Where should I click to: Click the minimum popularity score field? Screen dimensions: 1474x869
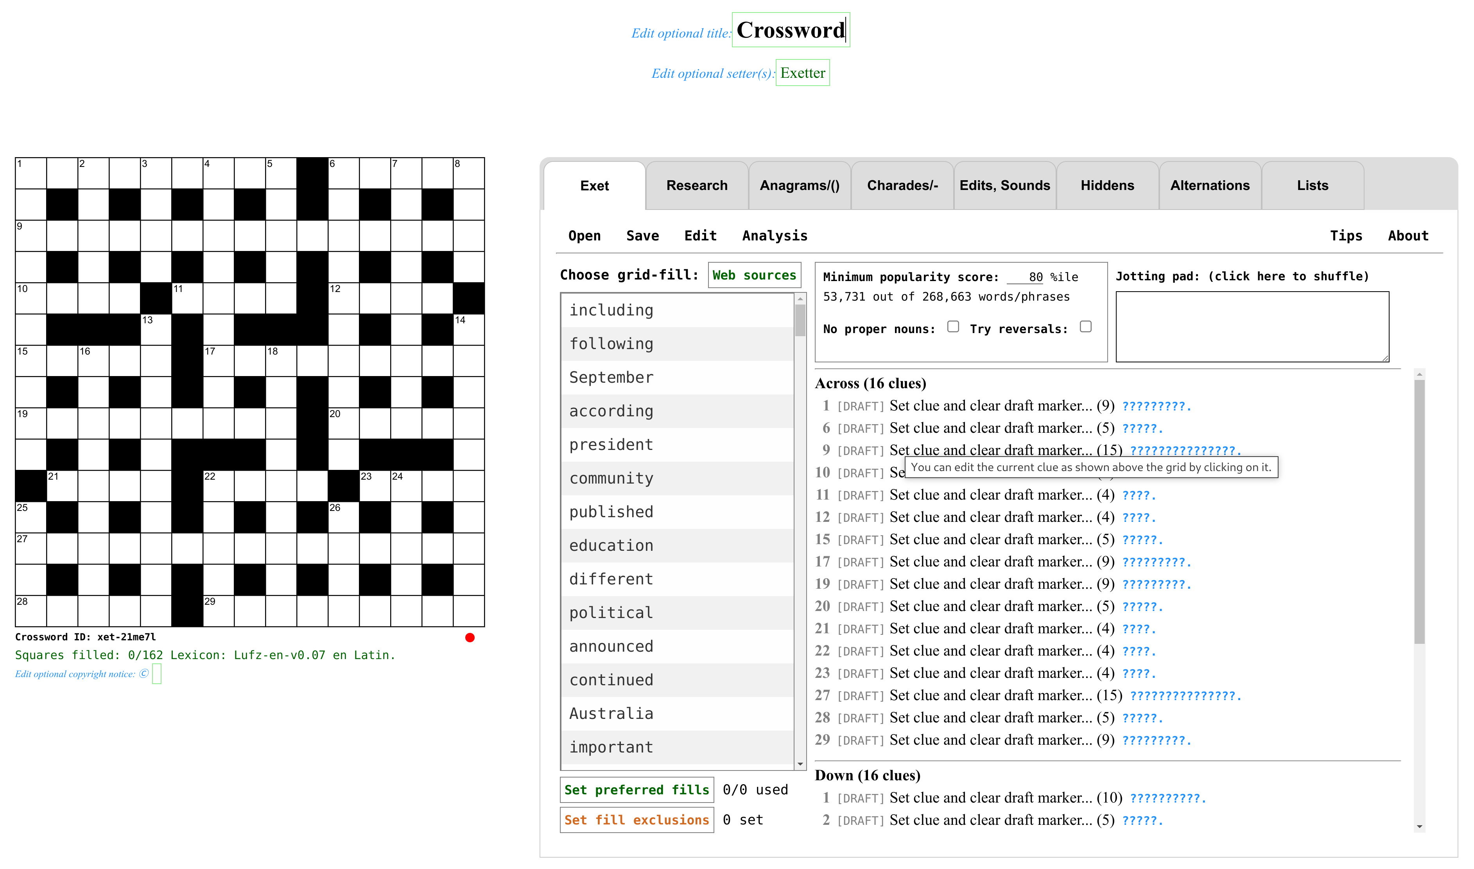1026,277
